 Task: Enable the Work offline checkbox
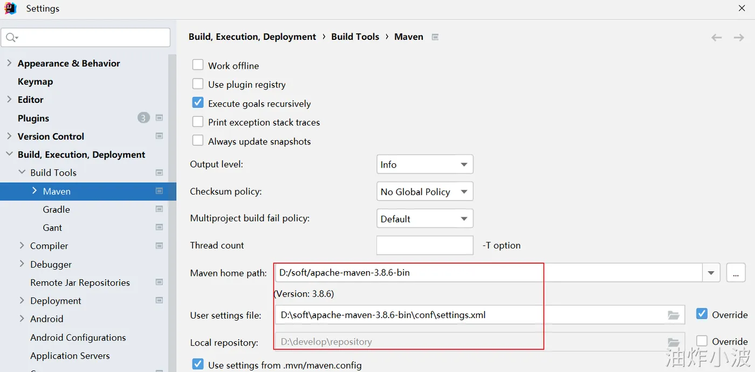click(x=198, y=65)
